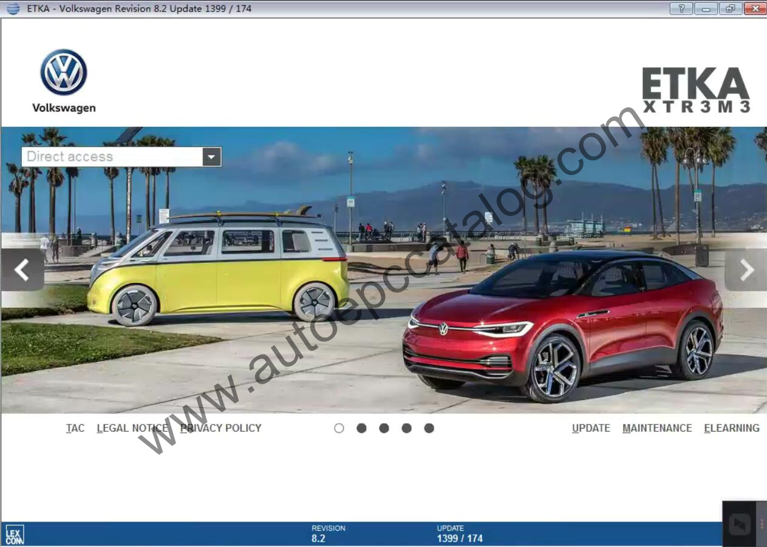This screenshot has width=767, height=547.
Task: Click the ETKA globe icon in the title bar
Action: tap(12, 8)
